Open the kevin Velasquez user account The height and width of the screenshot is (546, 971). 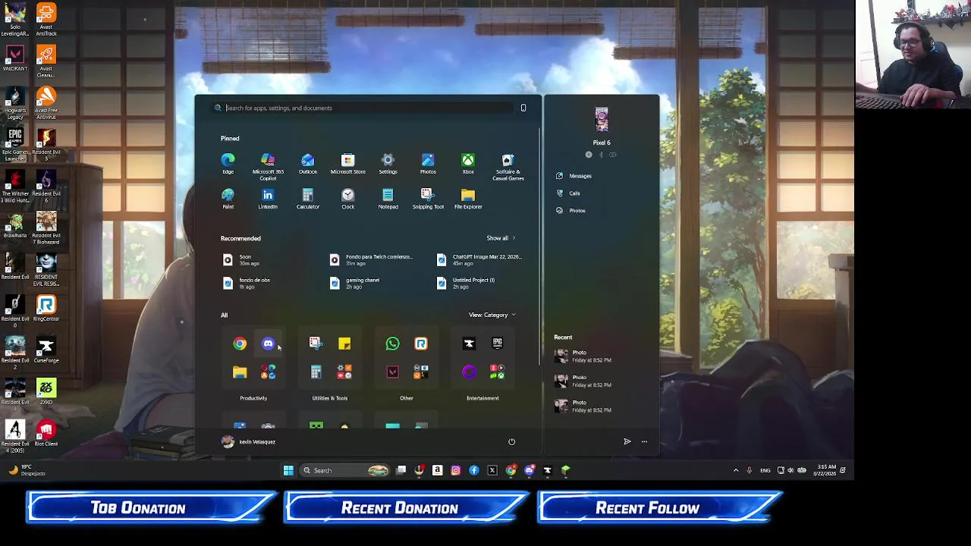coord(248,441)
